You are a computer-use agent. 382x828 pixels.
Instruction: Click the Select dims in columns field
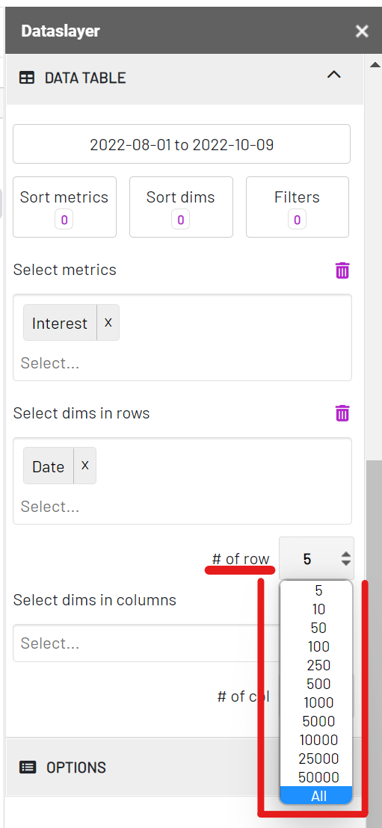click(147, 643)
